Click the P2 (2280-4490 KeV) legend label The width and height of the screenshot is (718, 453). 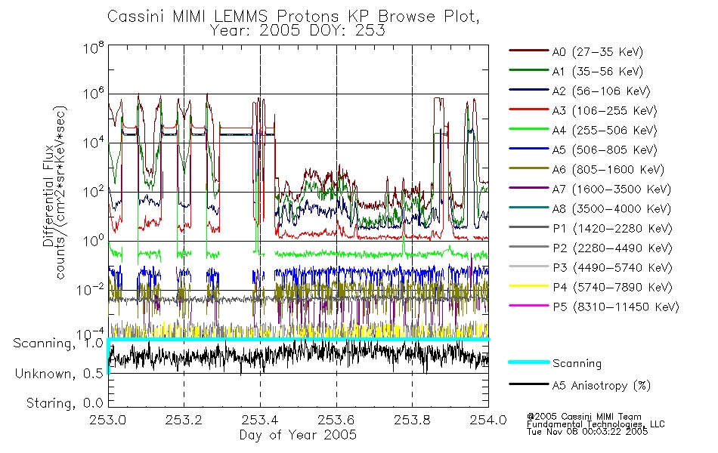point(612,248)
